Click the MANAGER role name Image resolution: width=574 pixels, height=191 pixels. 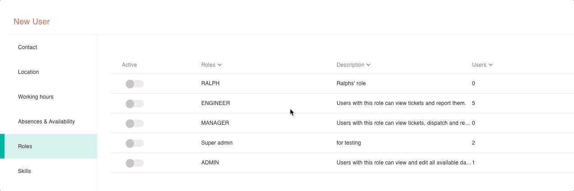point(215,123)
